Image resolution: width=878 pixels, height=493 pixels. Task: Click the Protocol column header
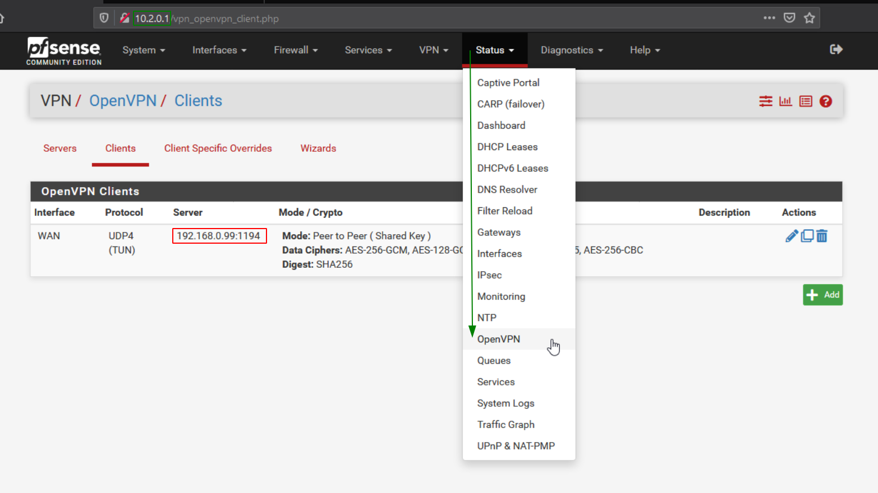point(124,212)
